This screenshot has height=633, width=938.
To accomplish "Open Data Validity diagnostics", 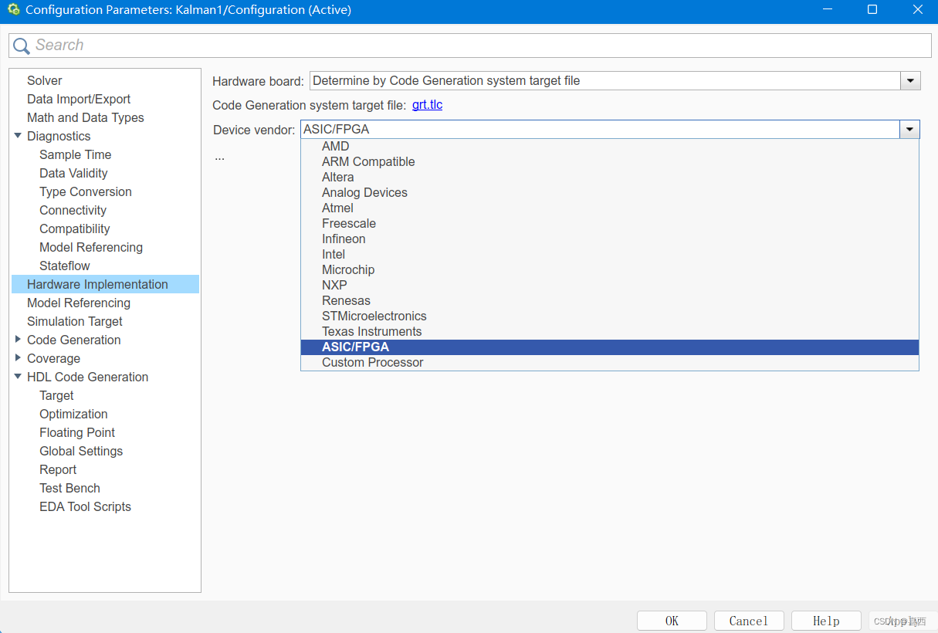I will pyautogui.click(x=73, y=174).
